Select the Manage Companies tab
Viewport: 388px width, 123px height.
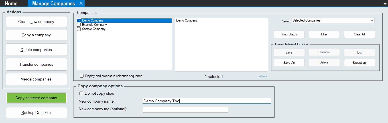(53, 4)
